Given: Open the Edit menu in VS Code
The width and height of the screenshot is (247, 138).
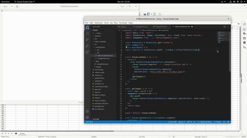Looking at the screenshot, I should (91, 23).
